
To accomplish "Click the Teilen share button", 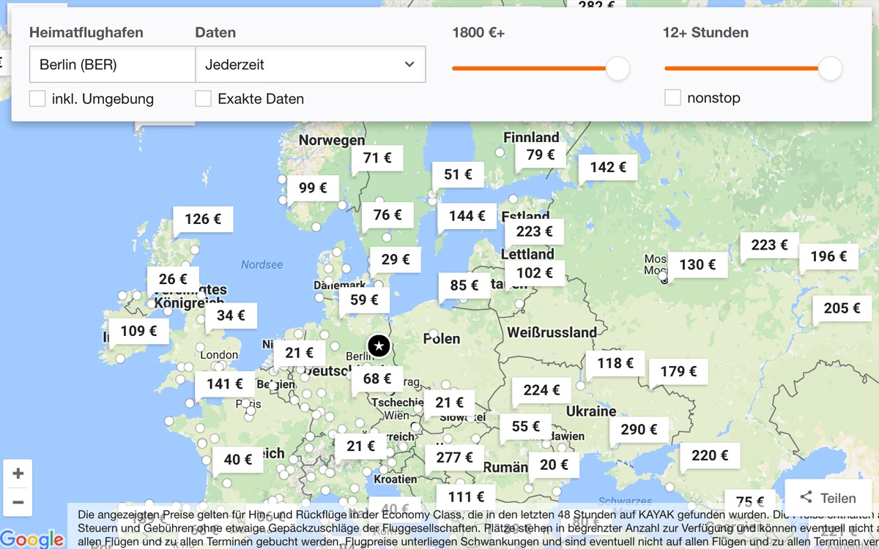I will point(827,498).
